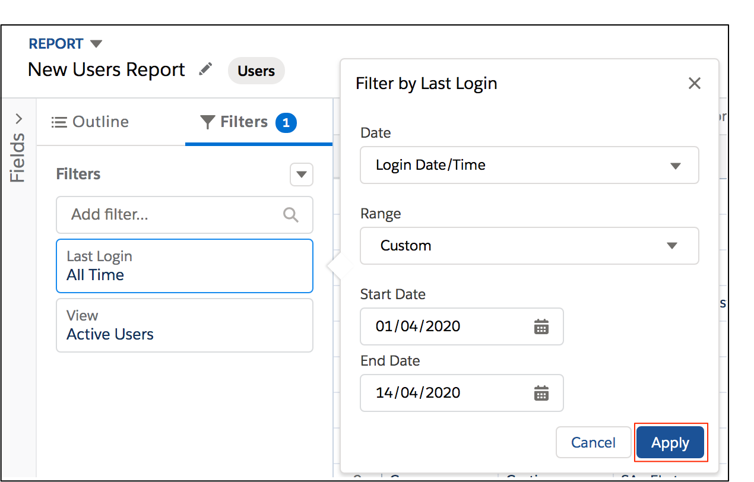Open the View Active Users filter
Image resolution: width=754 pixels, height=482 pixels.
point(184,325)
